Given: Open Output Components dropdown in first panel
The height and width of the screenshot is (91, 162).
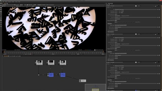Looking at the screenshot, I should (x=116, y=20).
